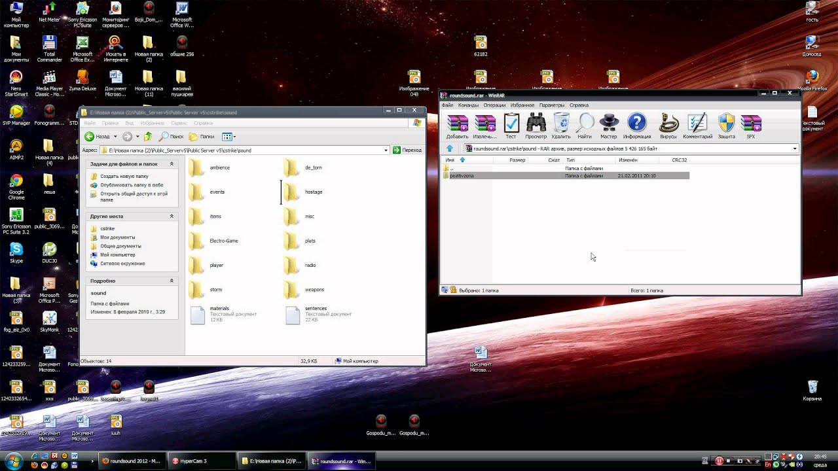This screenshot has height=471, width=838.
Task: Collapse the 'Подробно' details panel
Action: (172, 281)
